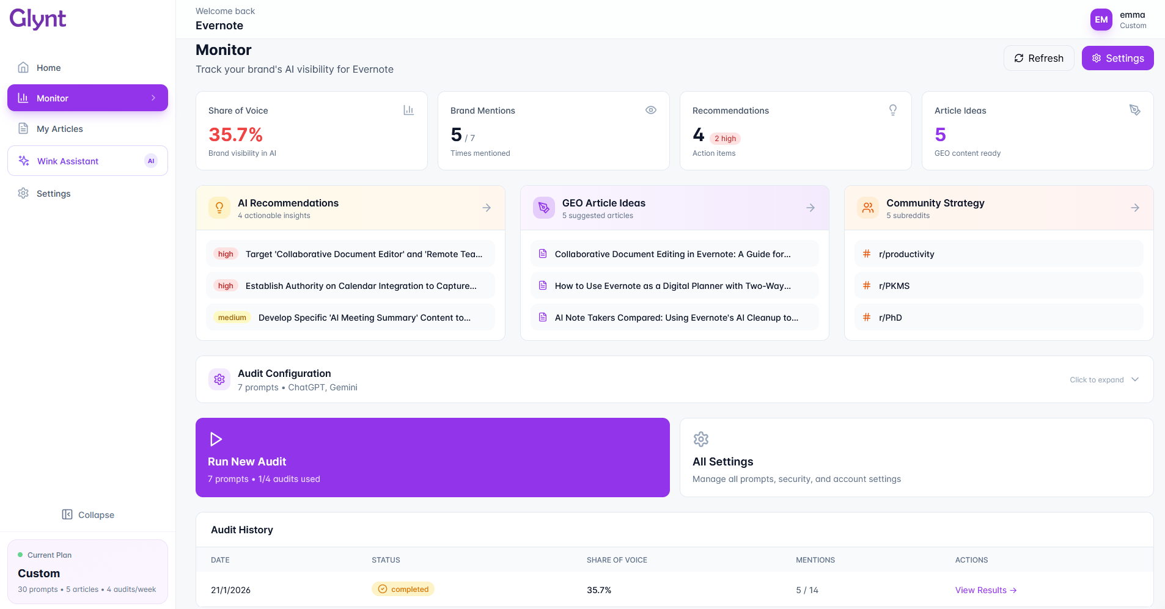Click the Community Strategy people icon
This screenshot has width=1165, height=609.
(x=868, y=208)
